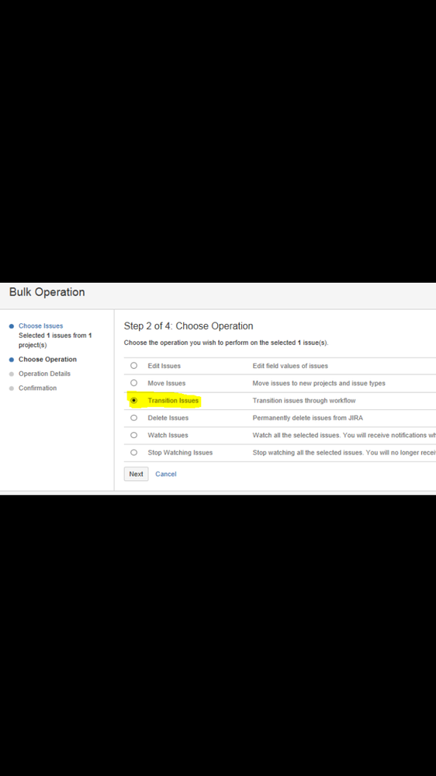436x776 pixels.
Task: Select the Edit Issues radio button
Action: 133,366
